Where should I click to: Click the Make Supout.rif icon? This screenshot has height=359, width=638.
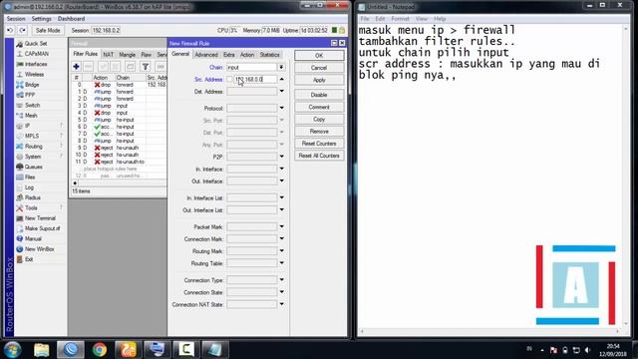[19, 228]
